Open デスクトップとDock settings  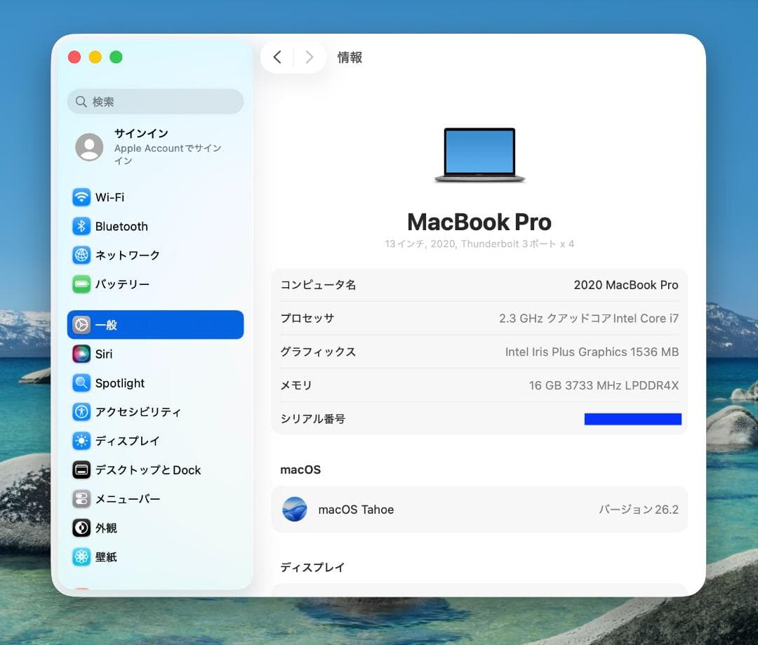pyautogui.click(x=148, y=470)
